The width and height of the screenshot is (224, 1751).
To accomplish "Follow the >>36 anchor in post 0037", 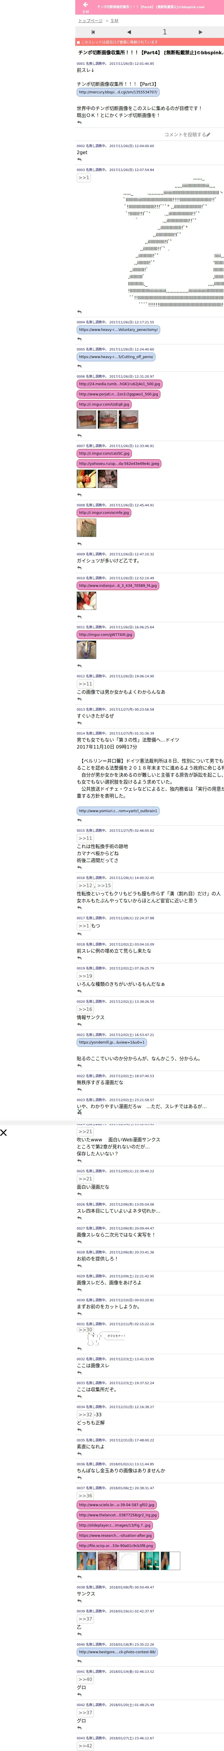I will [x=85, y=1496].
